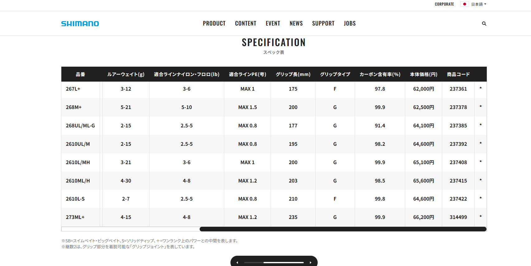531x266 pixels.
Task: Open the PRODUCT menu
Action: [214, 23]
